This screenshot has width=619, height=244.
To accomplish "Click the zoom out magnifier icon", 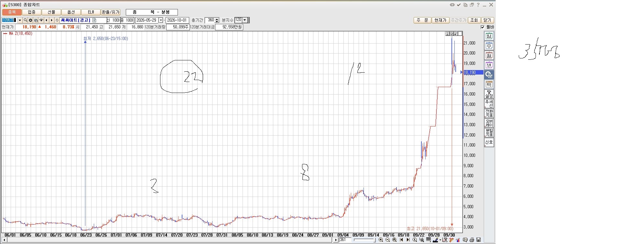I will point(387,240).
